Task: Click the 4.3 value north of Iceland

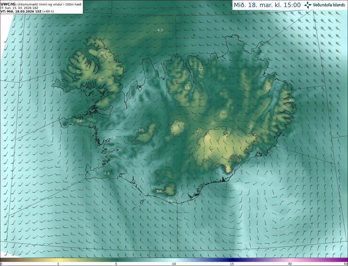Action: coord(160,30)
